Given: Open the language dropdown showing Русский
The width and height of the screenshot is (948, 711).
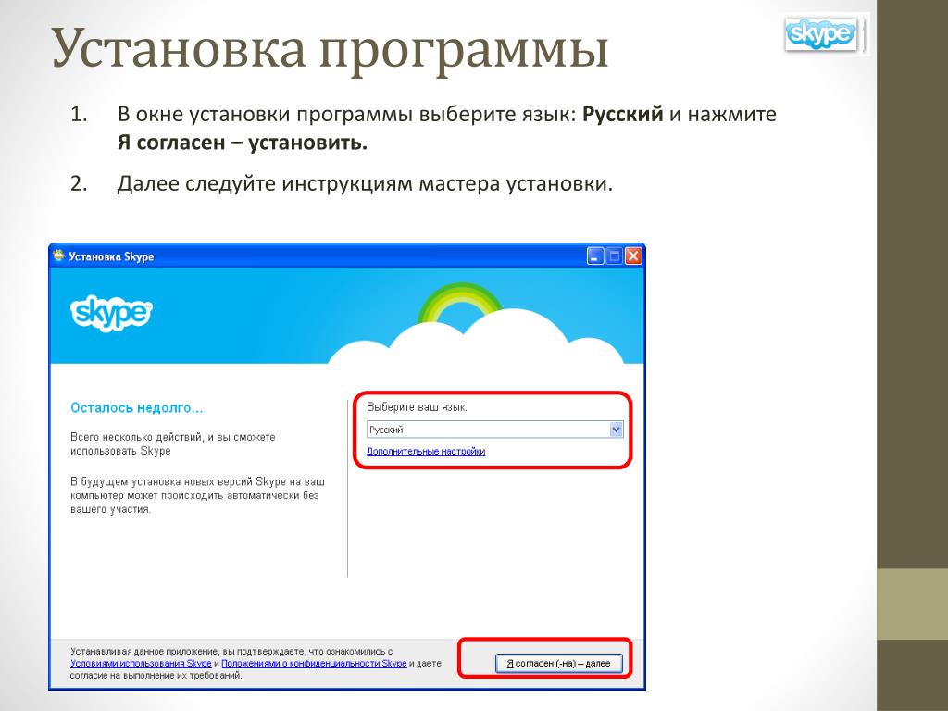Looking at the screenshot, I should pos(494,430).
